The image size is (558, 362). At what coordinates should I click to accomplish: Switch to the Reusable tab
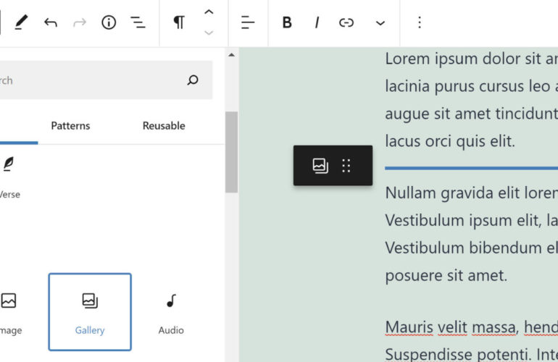(164, 125)
